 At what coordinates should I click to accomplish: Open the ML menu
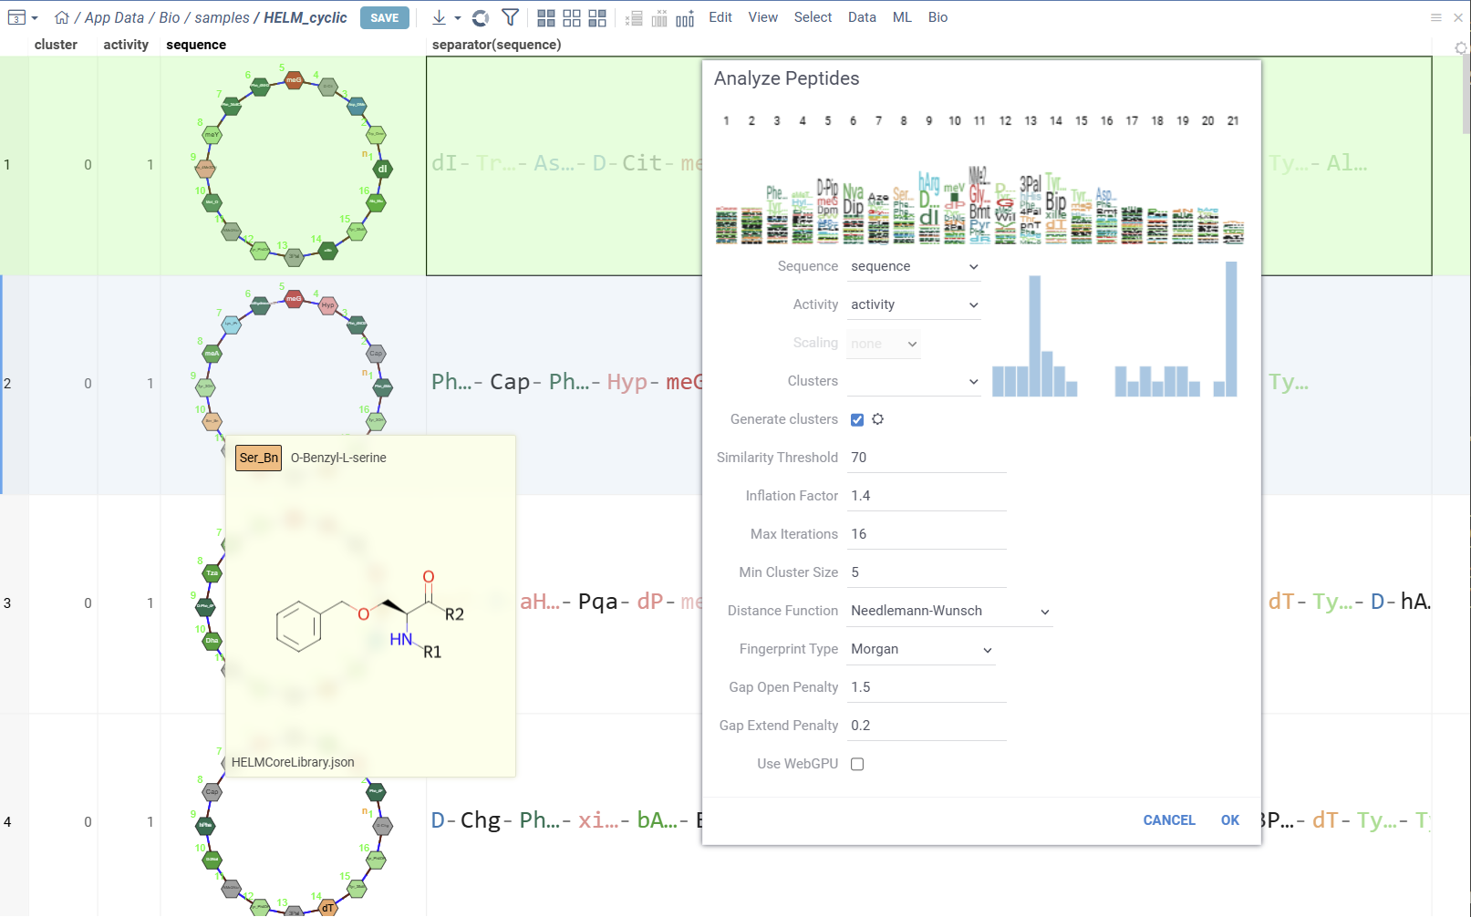(x=902, y=16)
